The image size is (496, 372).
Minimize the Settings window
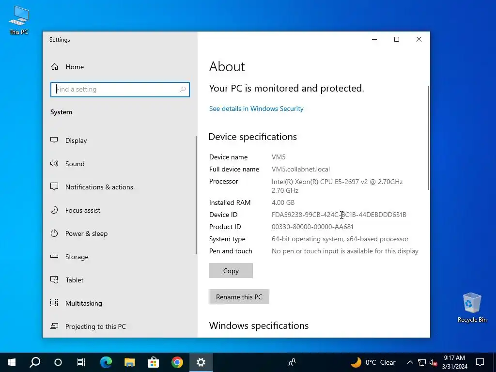(x=374, y=39)
